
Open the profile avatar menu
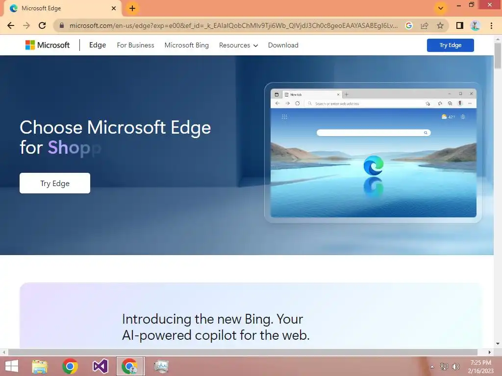coord(475,25)
